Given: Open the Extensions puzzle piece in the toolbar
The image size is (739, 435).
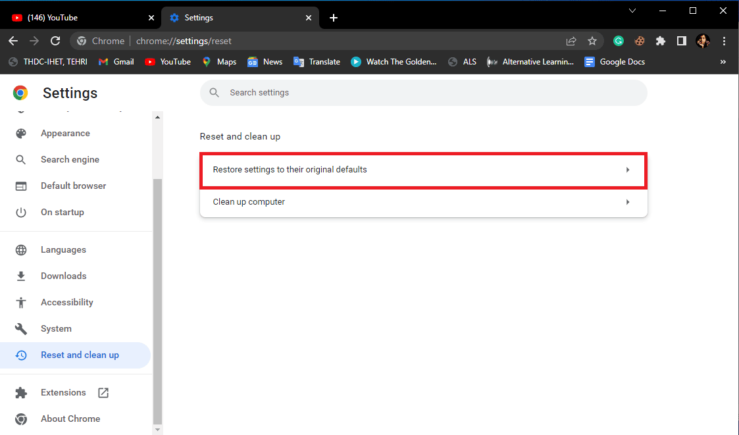Looking at the screenshot, I should pyautogui.click(x=661, y=41).
